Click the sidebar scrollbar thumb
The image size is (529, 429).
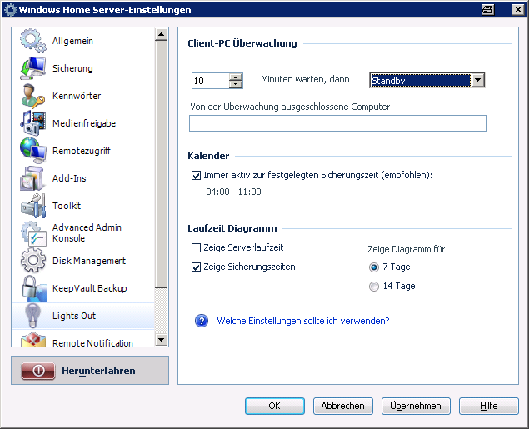click(x=162, y=164)
